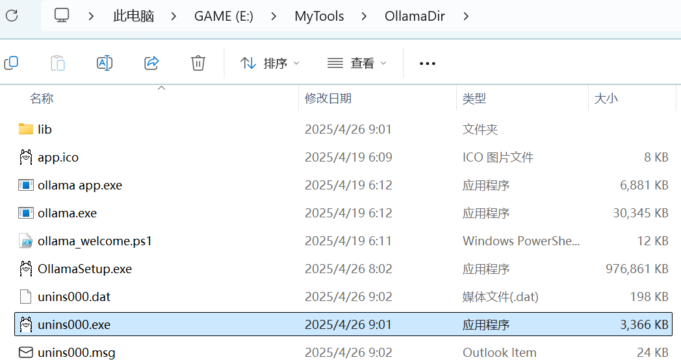This screenshot has width=681, height=364.
Task: Click the ollama.exe file icon
Action: (25, 213)
